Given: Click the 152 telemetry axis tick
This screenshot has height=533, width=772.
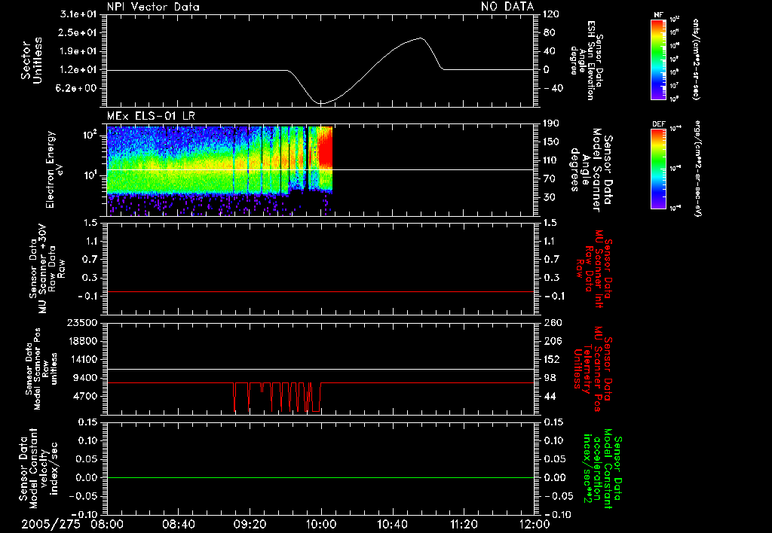Looking at the screenshot, I should coord(552,359).
